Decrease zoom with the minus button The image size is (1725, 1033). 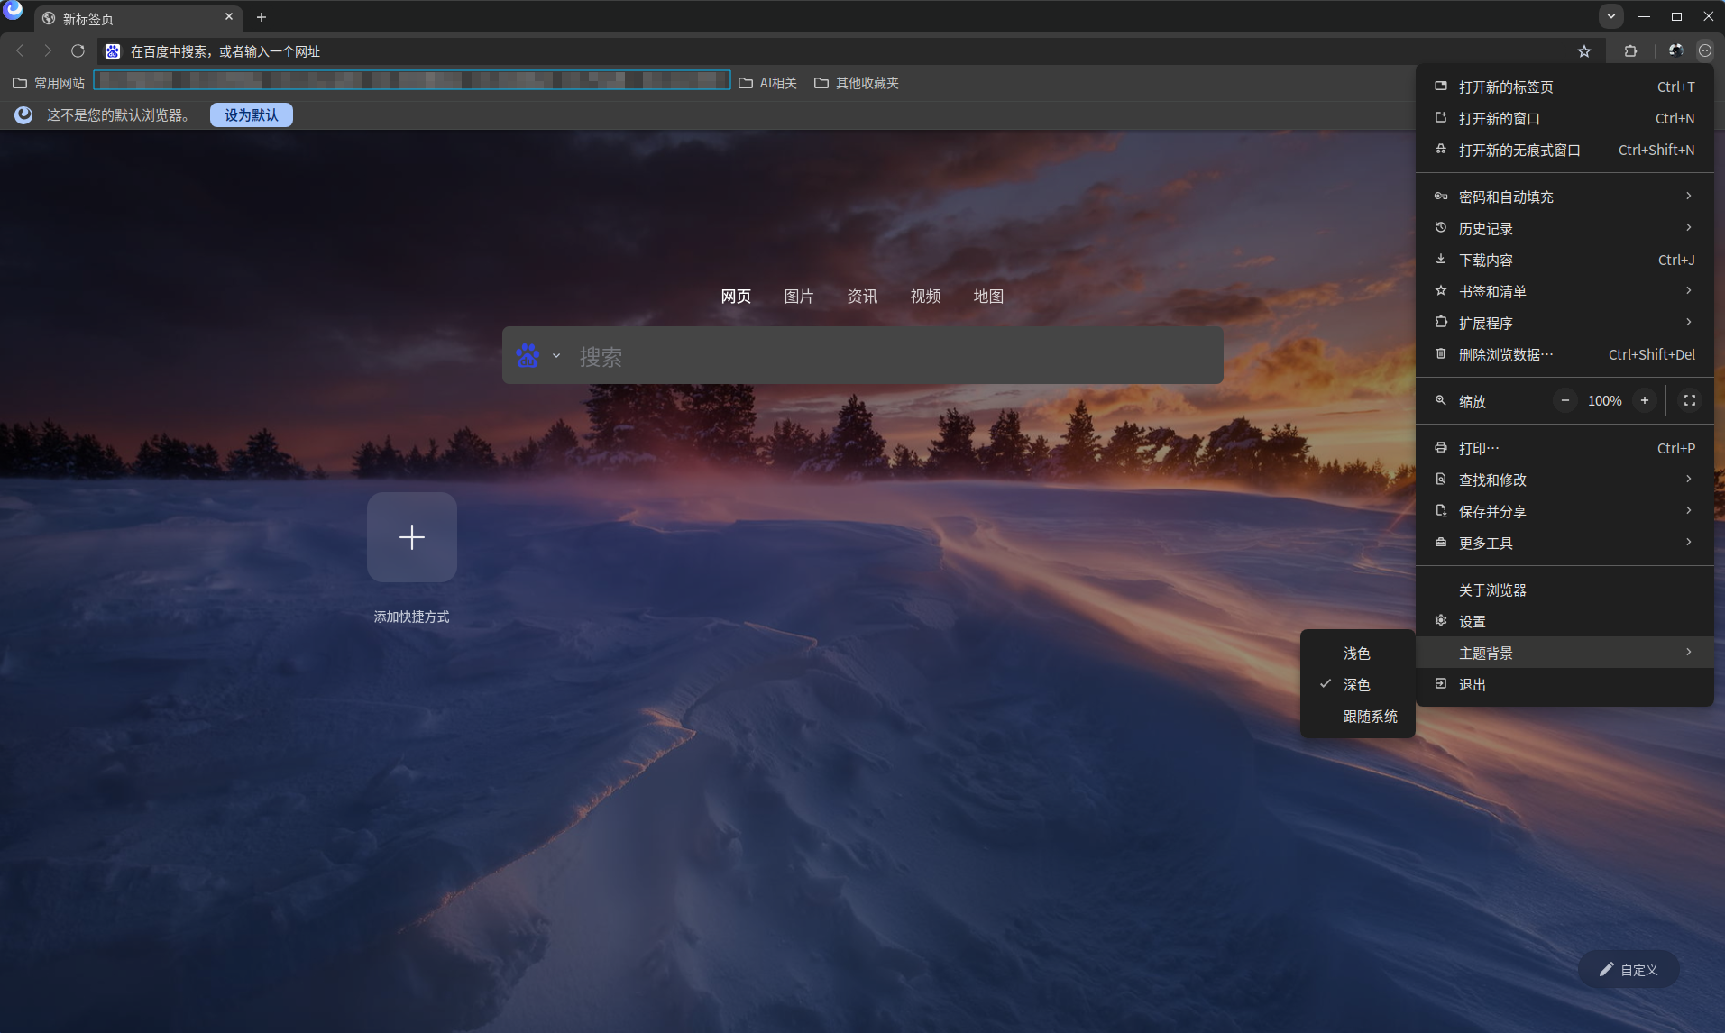click(1565, 400)
